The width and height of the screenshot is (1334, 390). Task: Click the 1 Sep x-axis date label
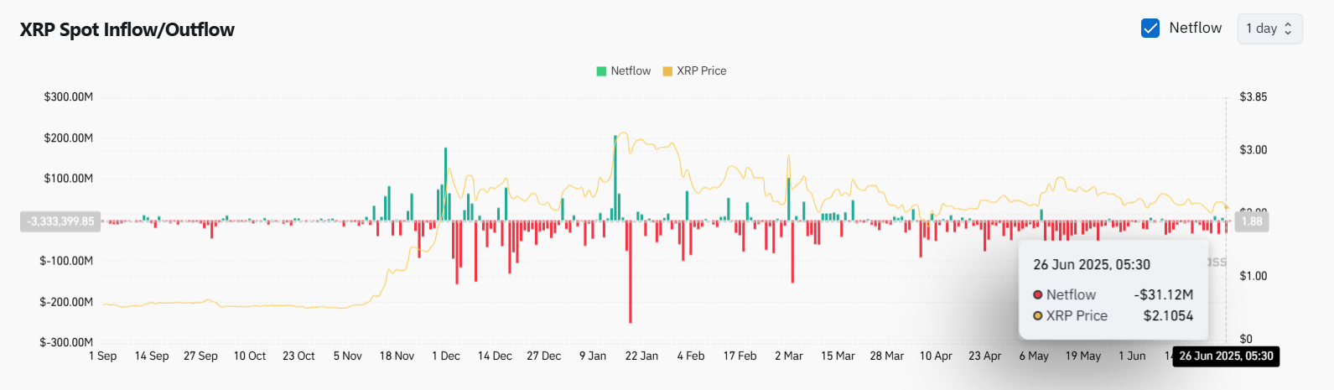(x=103, y=356)
